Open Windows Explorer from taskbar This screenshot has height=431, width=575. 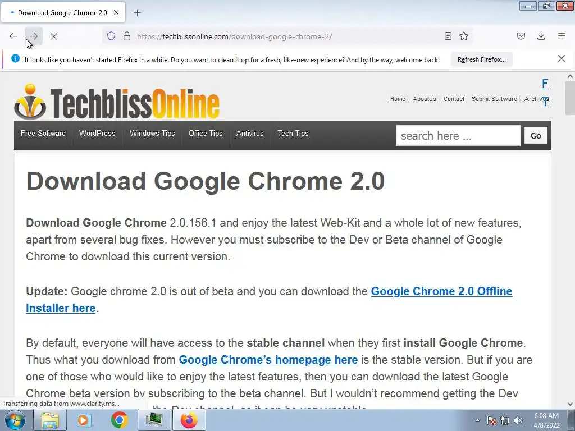pos(50,420)
